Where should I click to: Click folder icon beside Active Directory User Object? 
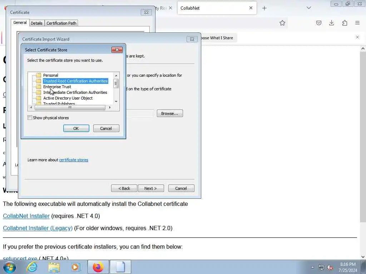click(x=39, y=98)
